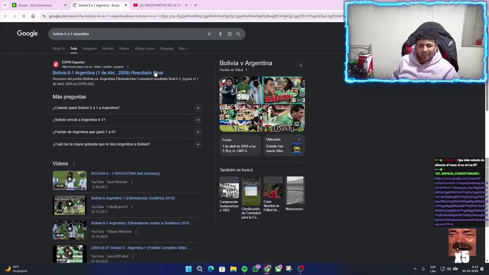Screen dimensions: 489x275
Task: Open WhatsApp from taskbar
Action: pos(256,269)
